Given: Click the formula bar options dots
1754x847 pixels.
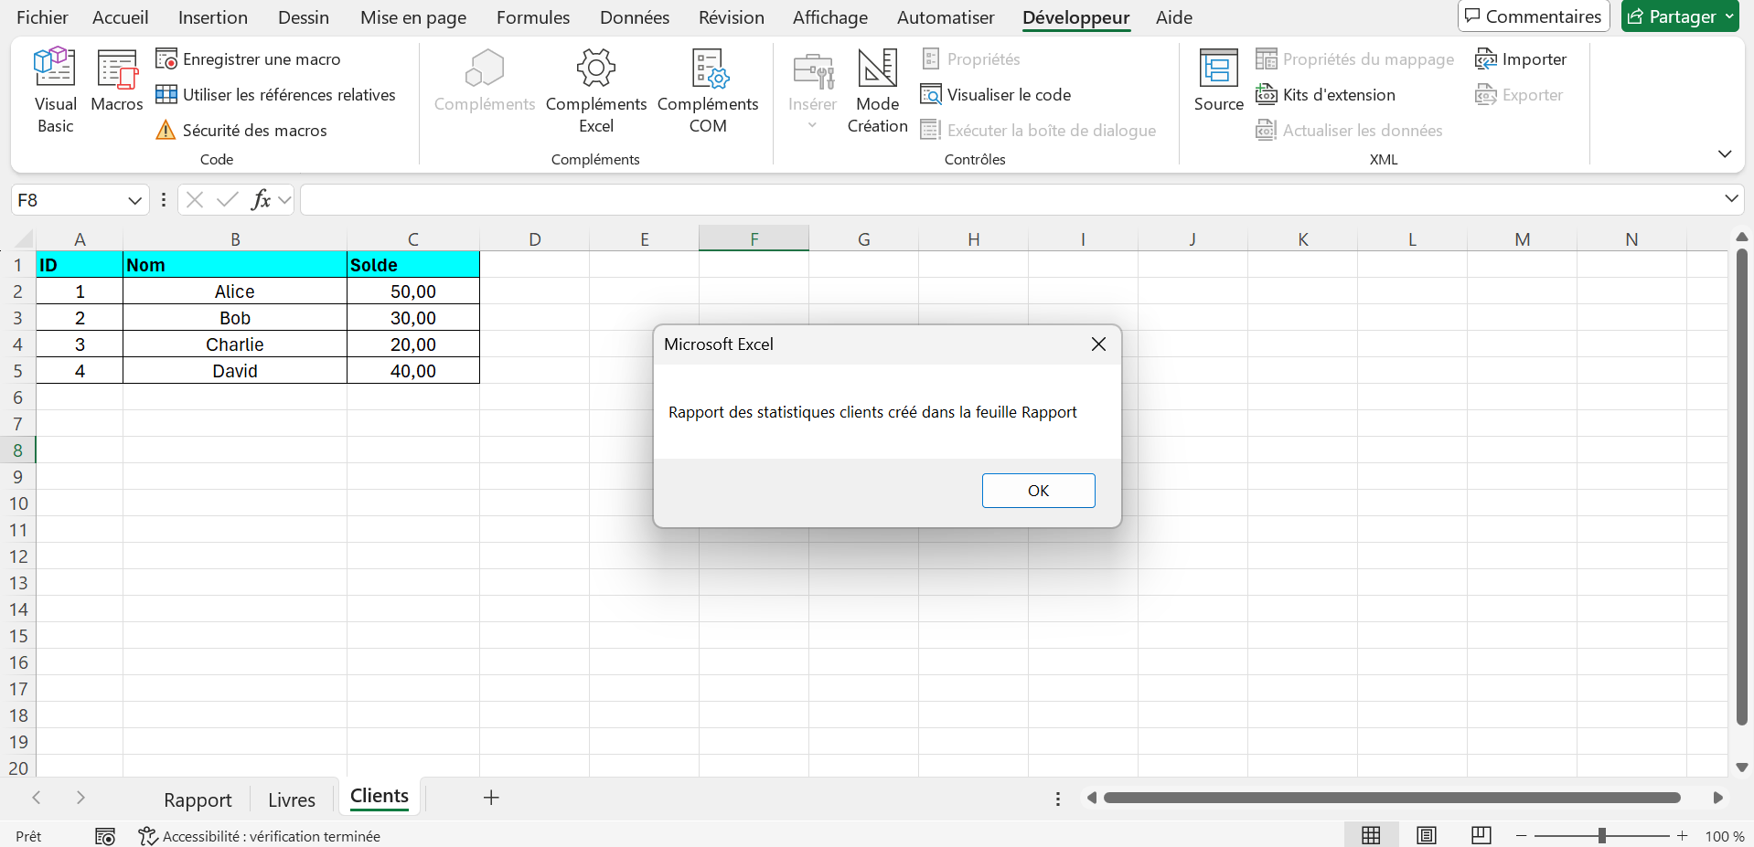Looking at the screenshot, I should point(163,200).
